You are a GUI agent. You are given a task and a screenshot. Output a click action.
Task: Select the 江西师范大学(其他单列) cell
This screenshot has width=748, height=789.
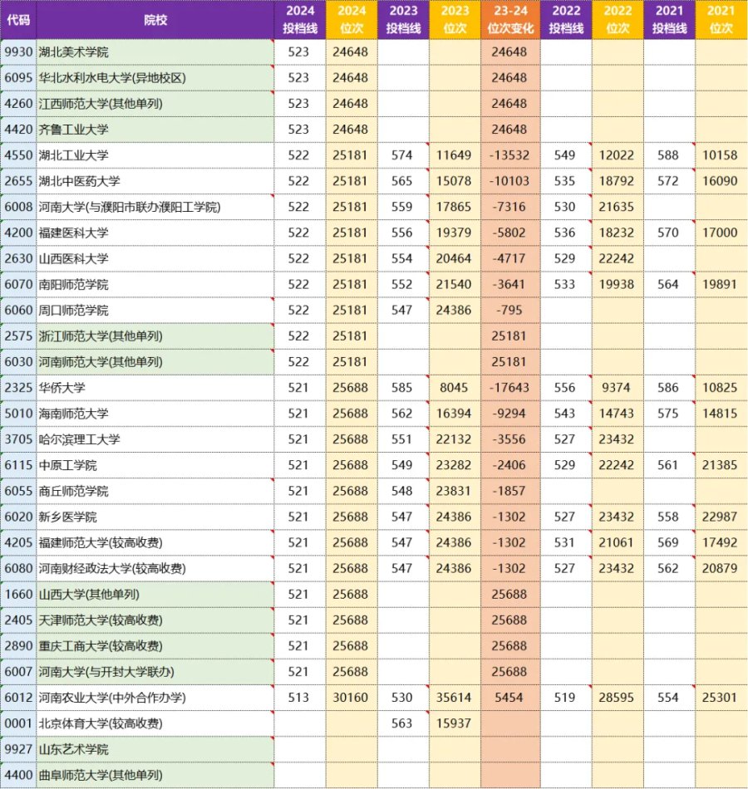pos(155,104)
